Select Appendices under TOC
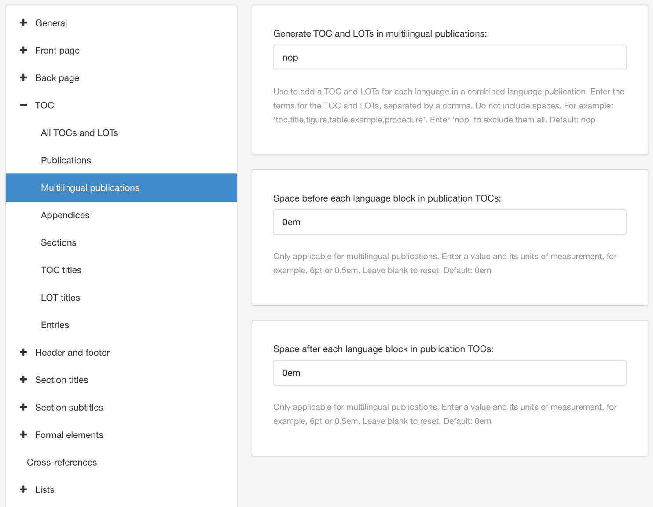Image resolution: width=653 pixels, height=507 pixels. point(65,215)
